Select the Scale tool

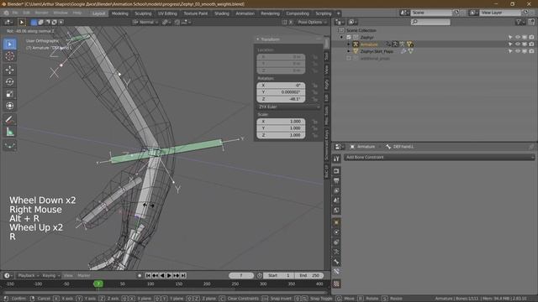(9, 94)
